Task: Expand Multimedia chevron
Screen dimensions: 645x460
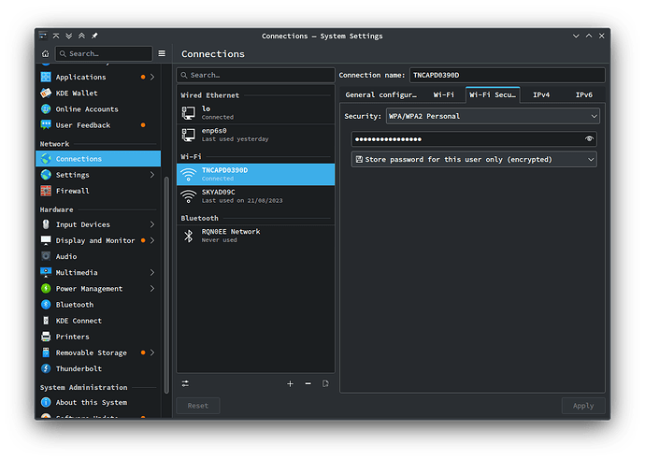Action: pos(152,273)
